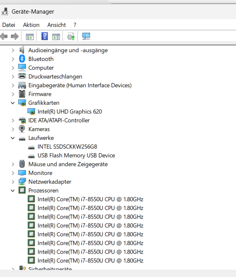Viewport: 236px width, 277px height.
Task: Click the mouse icon beside Mäuse und andere Zeigegeräte
Action: 22,164
